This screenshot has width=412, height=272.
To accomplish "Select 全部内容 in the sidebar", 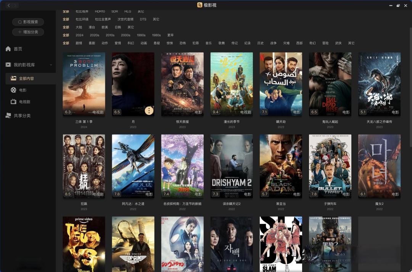I will [31, 78].
